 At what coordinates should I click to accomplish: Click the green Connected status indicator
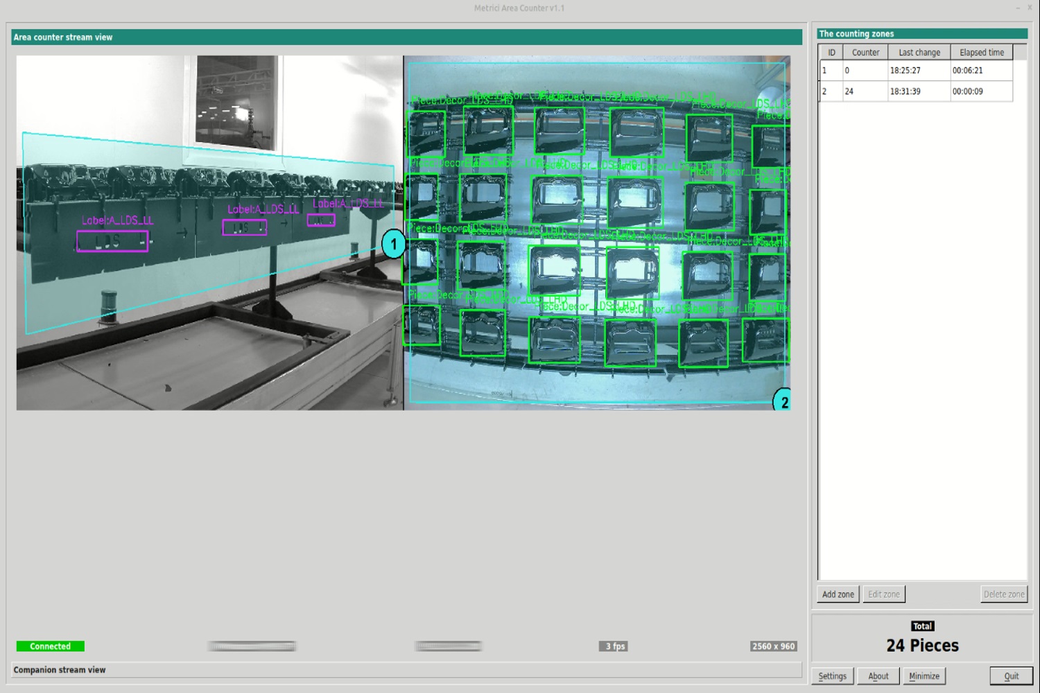(x=51, y=646)
